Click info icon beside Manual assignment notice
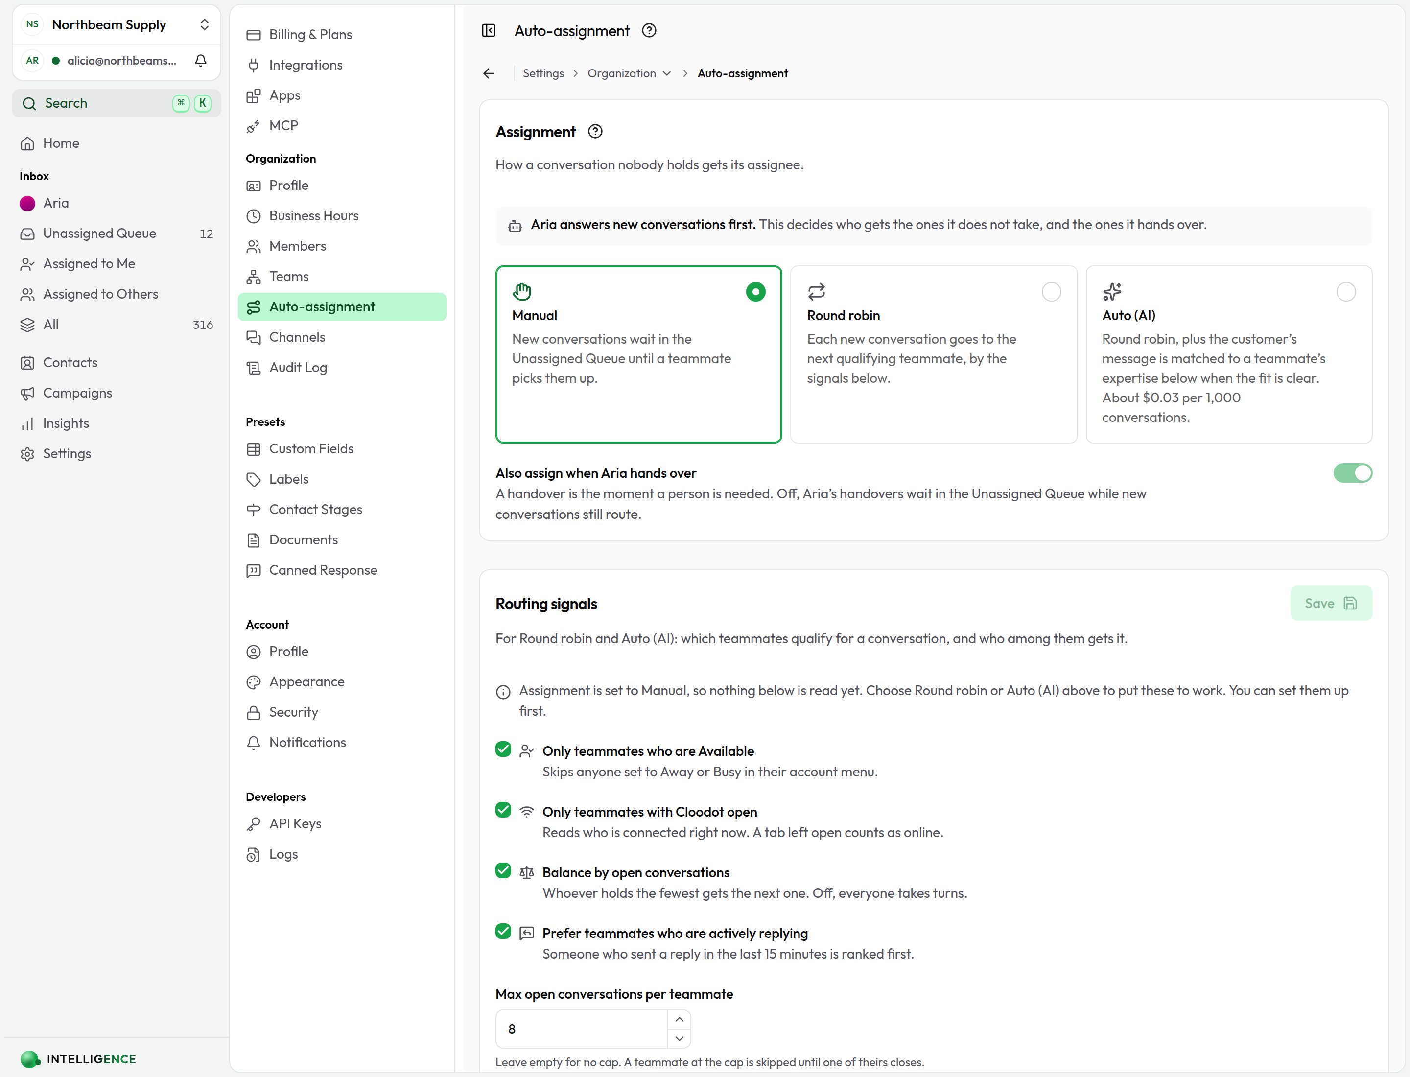1410x1077 pixels. pyautogui.click(x=503, y=692)
